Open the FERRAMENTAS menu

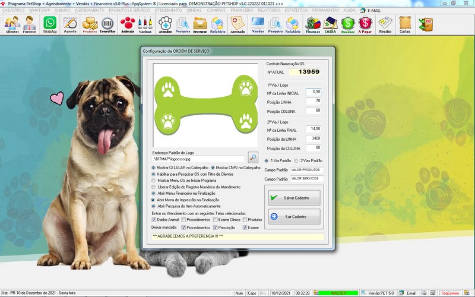(325, 10)
